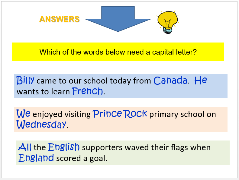Image resolution: width=239 pixels, height=180 pixels.
Task: Click the blue word We
Action: (23, 114)
